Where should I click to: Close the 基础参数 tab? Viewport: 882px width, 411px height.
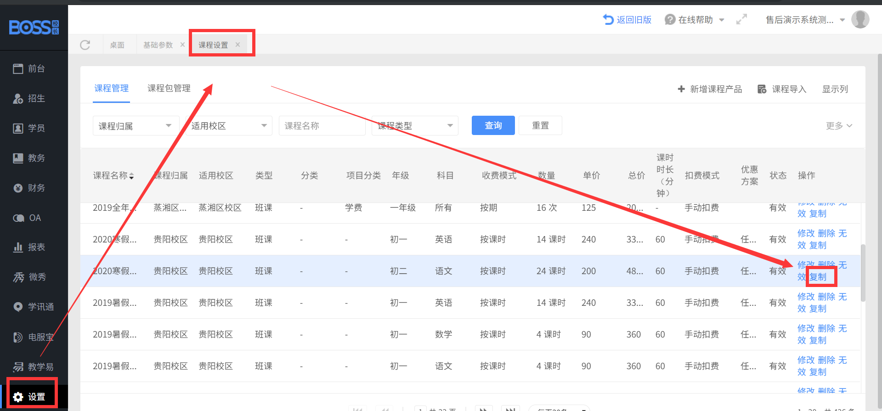point(182,45)
